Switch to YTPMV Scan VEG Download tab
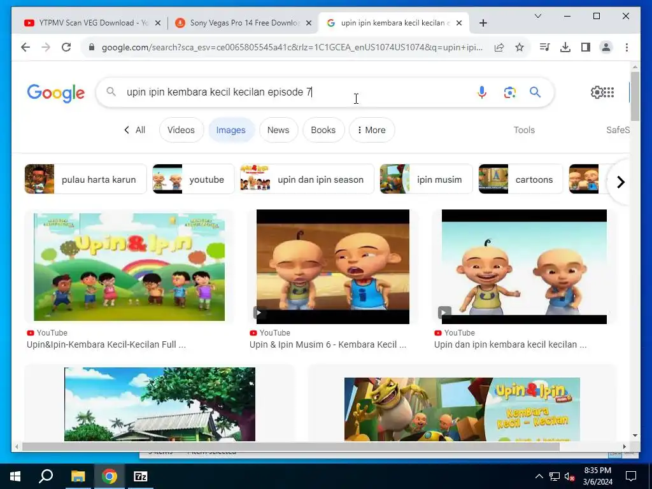This screenshot has width=652, height=489. [x=92, y=23]
